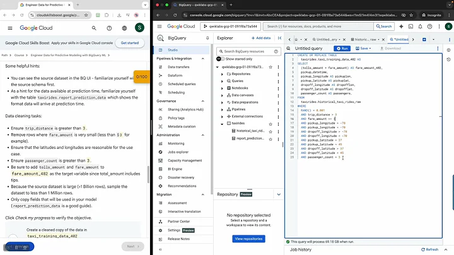Open query history clock icon
The height and width of the screenshot is (255, 454).
pos(448,59)
